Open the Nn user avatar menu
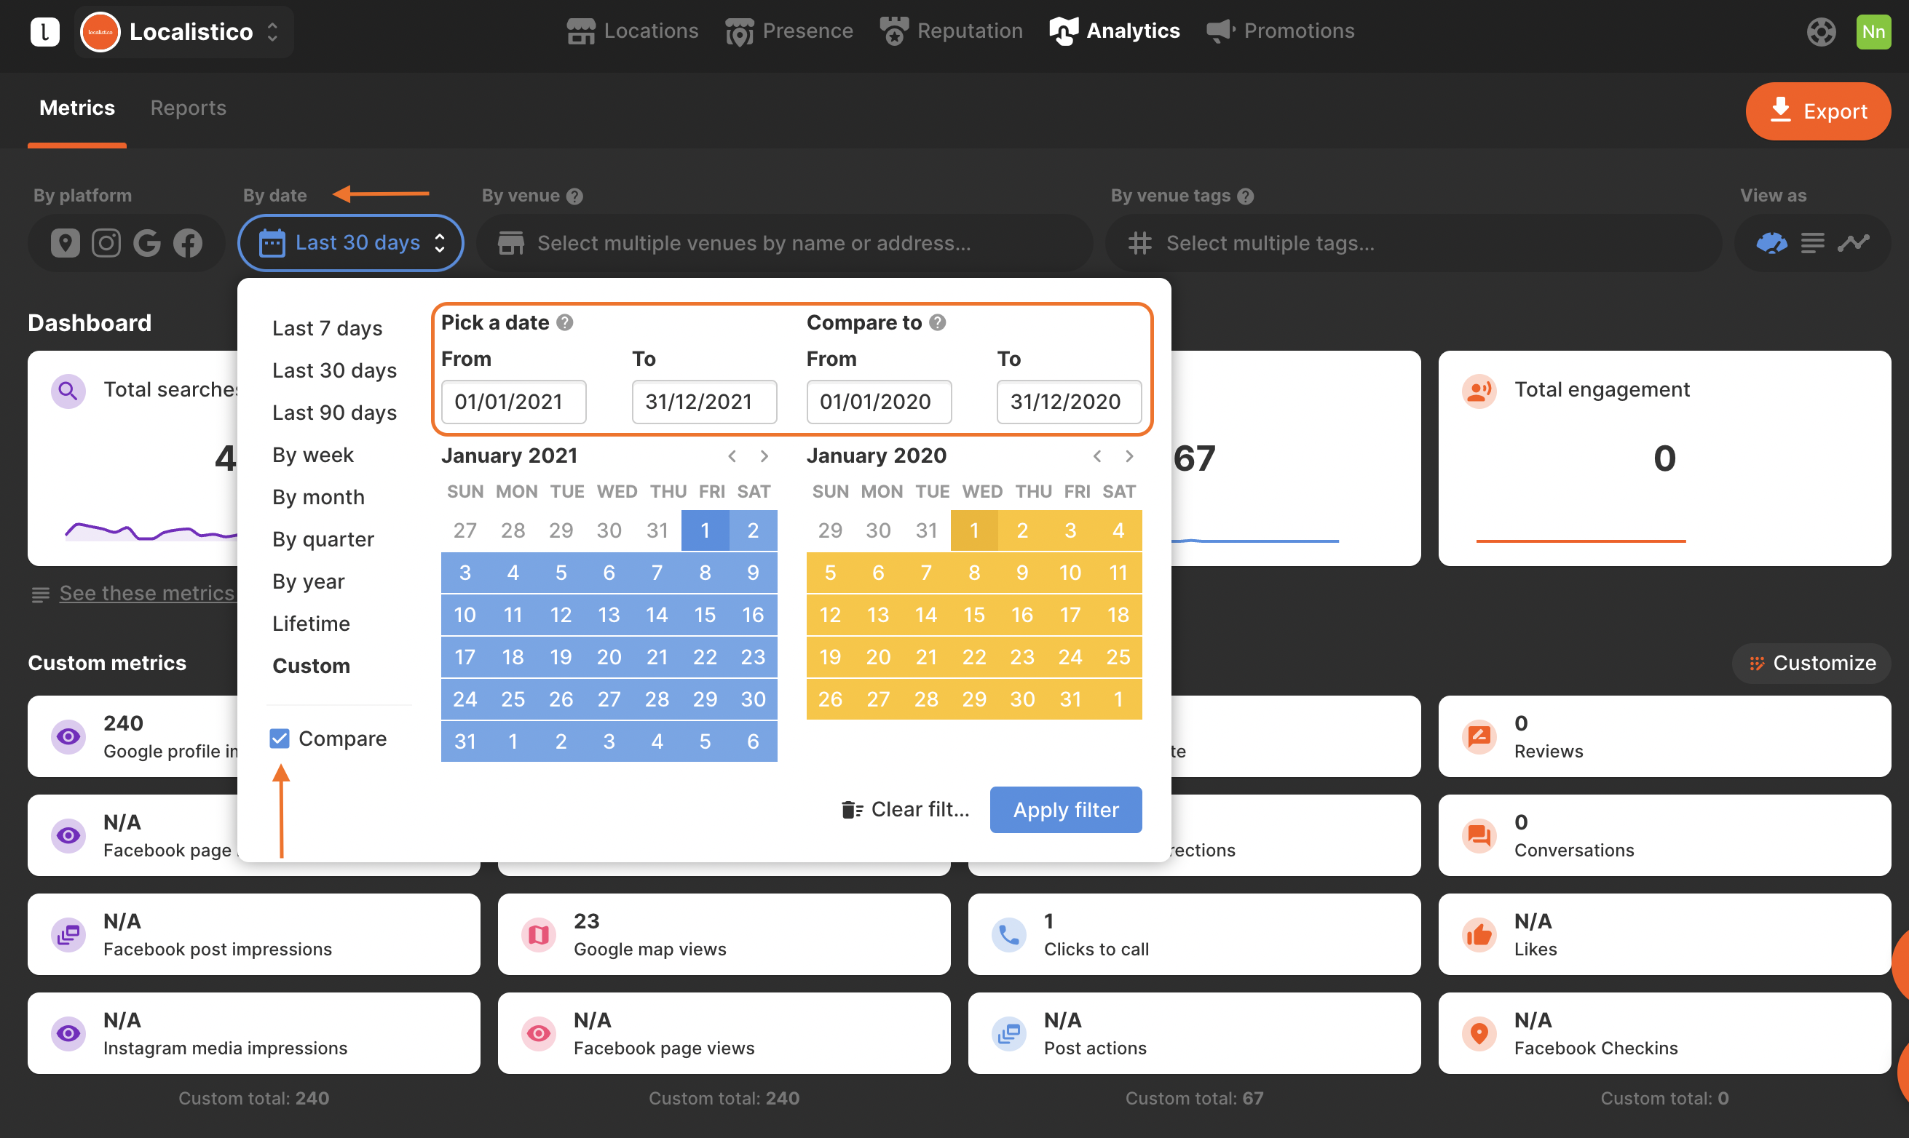 pos(1873,31)
